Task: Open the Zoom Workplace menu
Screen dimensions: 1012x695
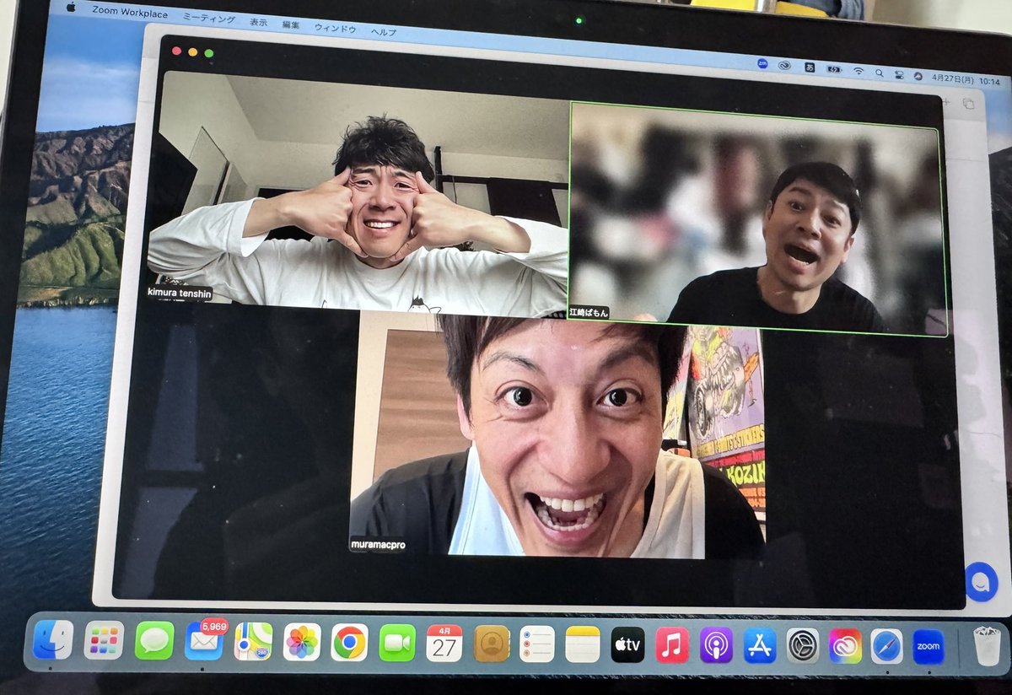Action: pos(130,12)
